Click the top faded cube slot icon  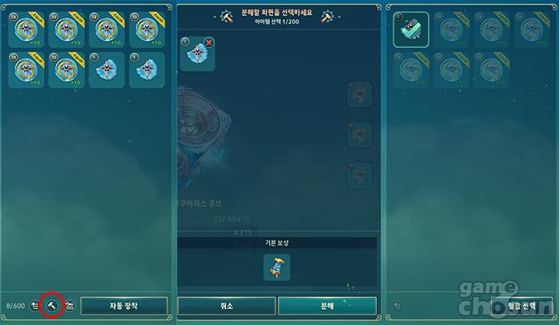click(x=359, y=94)
